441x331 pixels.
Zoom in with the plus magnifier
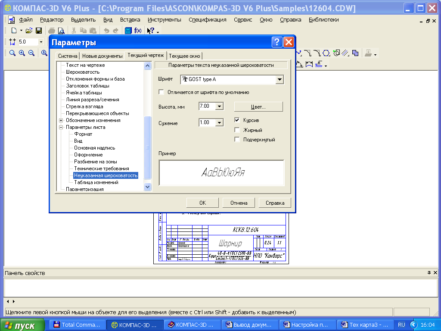(22, 53)
